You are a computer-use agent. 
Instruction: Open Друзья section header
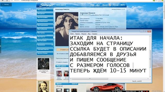[x=67, y=84]
